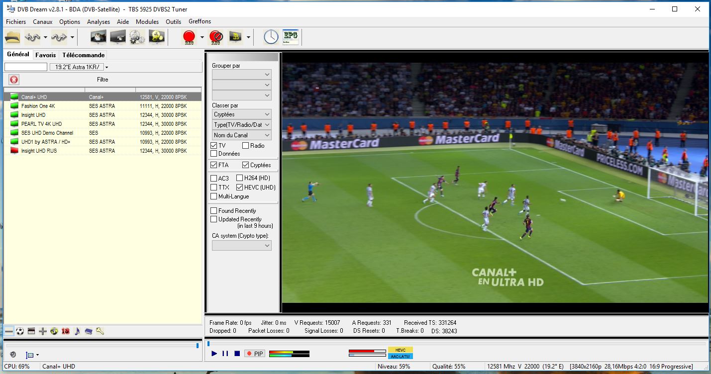The height and width of the screenshot is (374, 711).
Task: Click the TV monitor with picture icon
Action: click(x=98, y=37)
